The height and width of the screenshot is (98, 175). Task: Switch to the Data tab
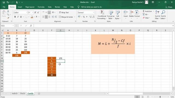click(x=50, y=7)
